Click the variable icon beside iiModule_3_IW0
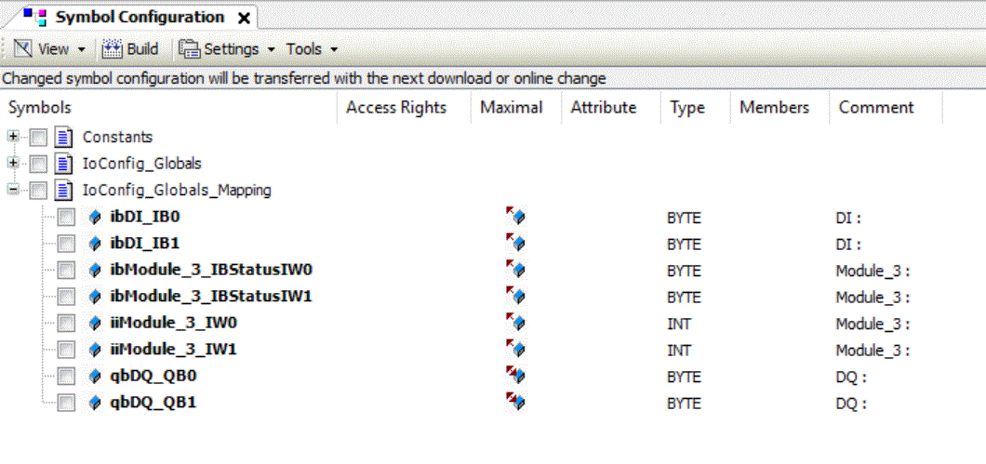This screenshot has height=464, width=986. point(94,324)
